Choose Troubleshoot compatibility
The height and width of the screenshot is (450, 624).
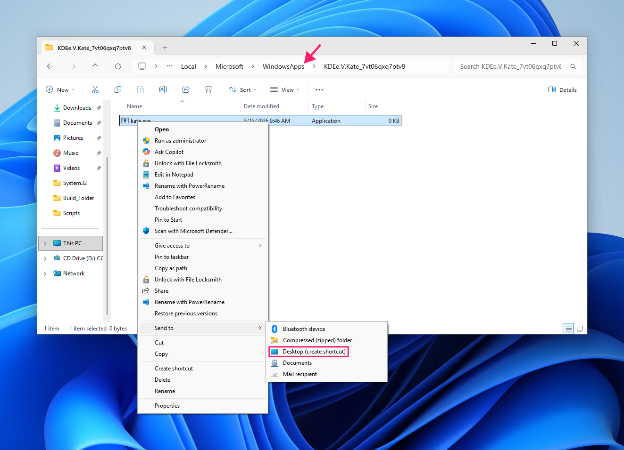(203, 209)
